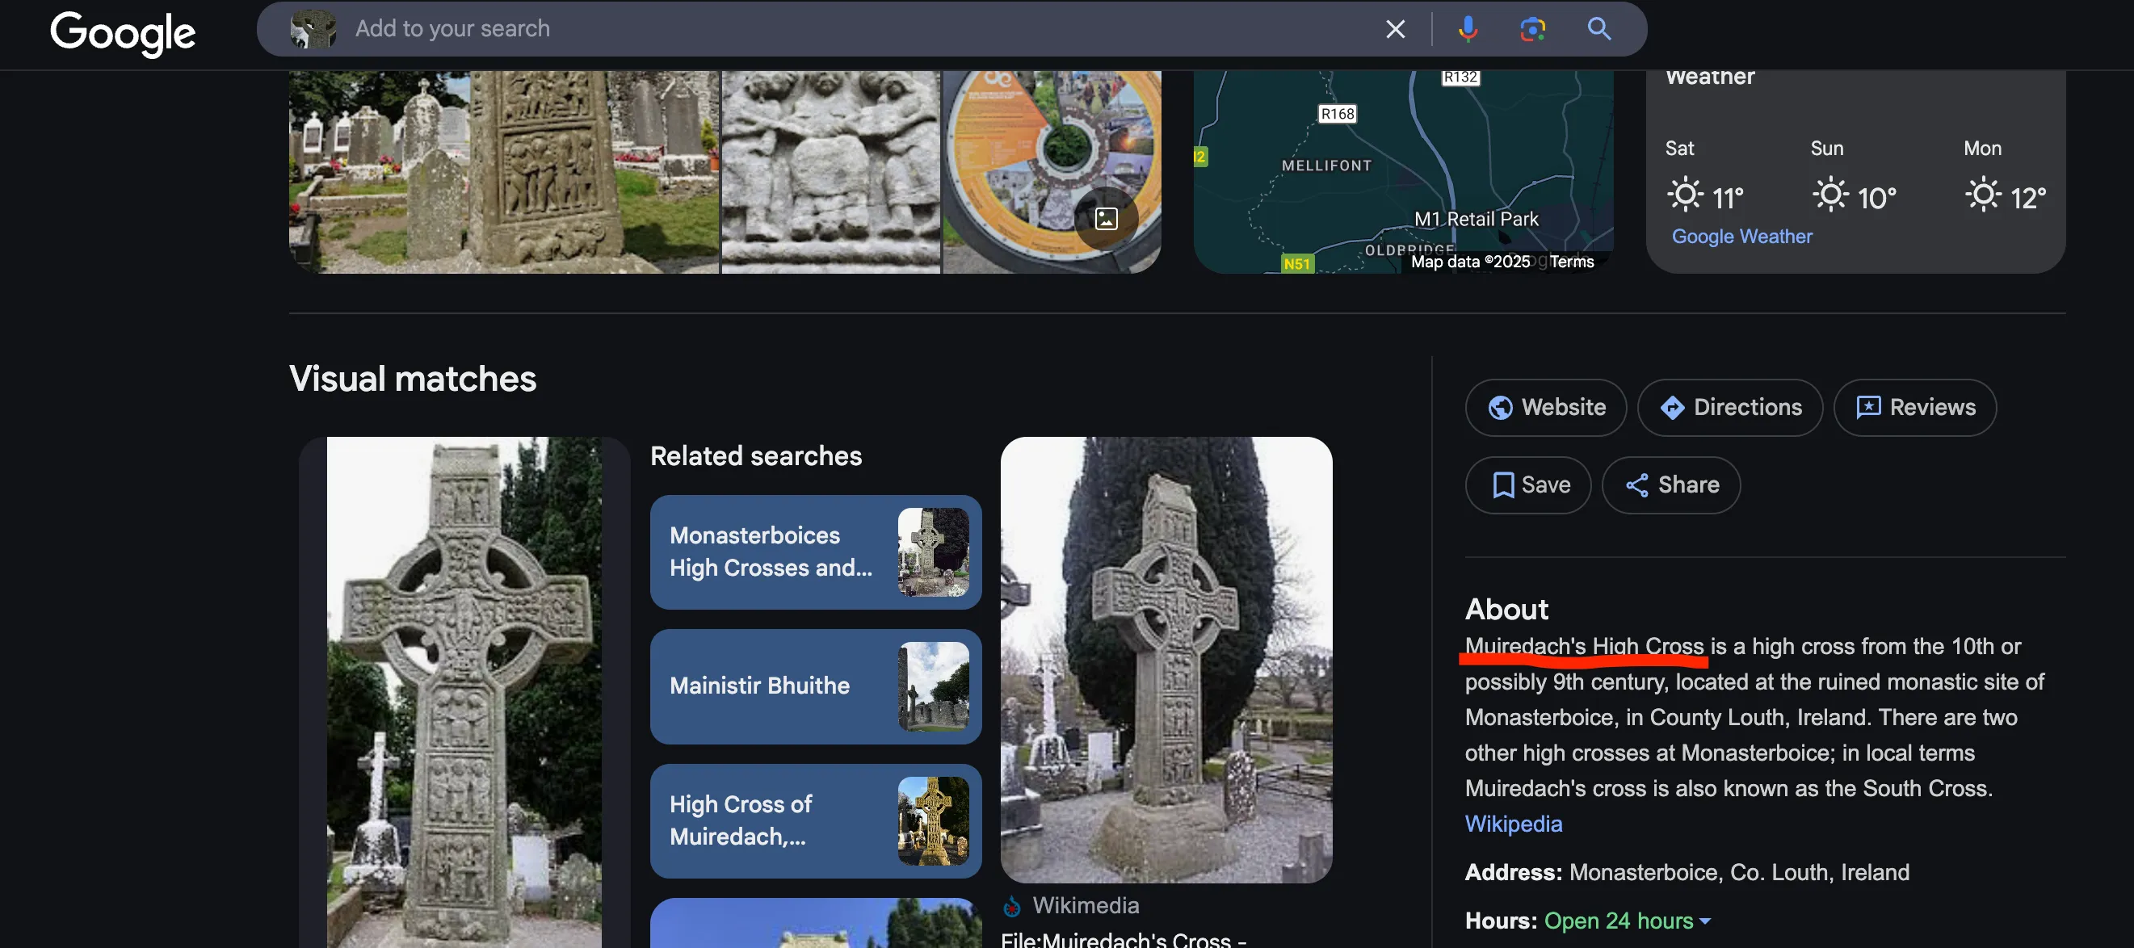2134x948 pixels.
Task: Clear the search with X icon
Action: [1395, 29]
